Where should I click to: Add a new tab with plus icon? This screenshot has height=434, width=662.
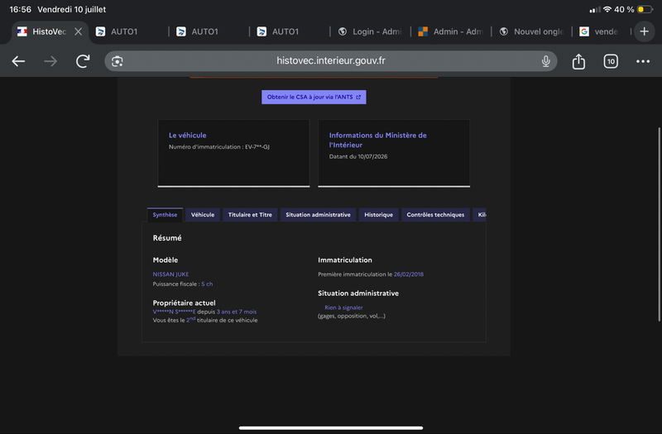[644, 31]
